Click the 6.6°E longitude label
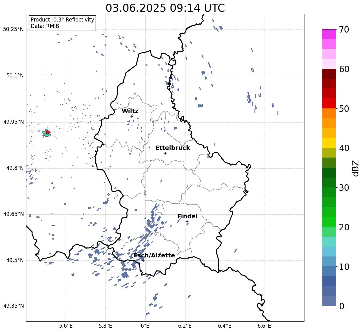Image resolution: width=363 pixels, height=332 pixels. (264, 326)
